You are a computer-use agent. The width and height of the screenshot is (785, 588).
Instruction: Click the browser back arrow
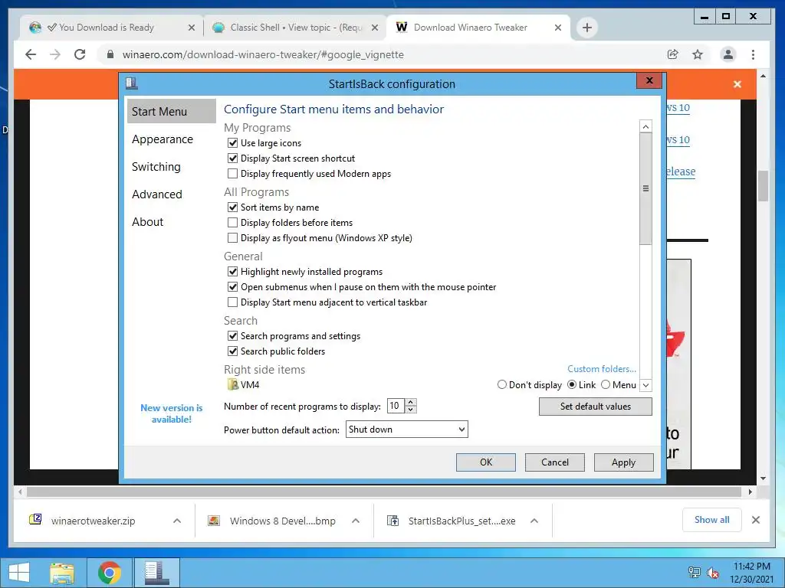pyautogui.click(x=31, y=54)
